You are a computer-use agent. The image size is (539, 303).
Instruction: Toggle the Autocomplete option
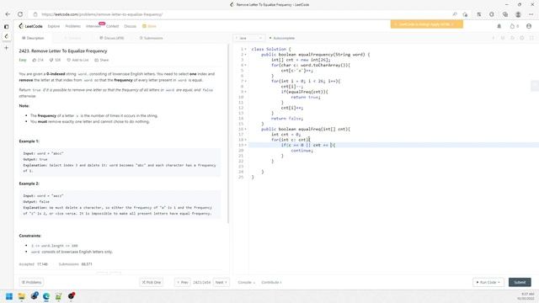click(282, 38)
